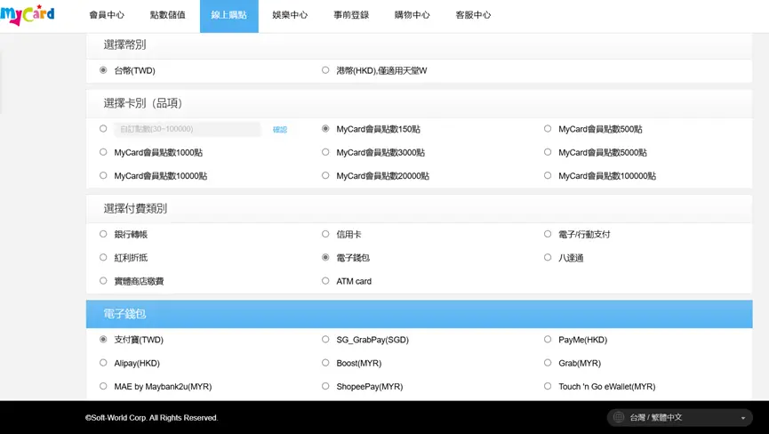Select 銀行轉帳 payment type
The width and height of the screenshot is (769, 434).
point(103,234)
